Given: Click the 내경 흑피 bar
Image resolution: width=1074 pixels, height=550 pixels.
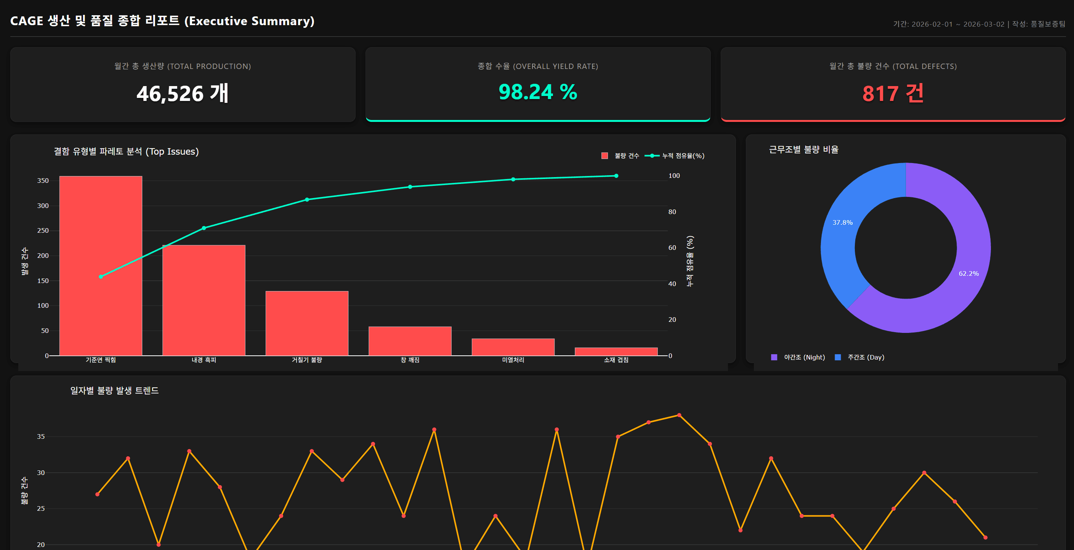Looking at the screenshot, I should tap(204, 301).
